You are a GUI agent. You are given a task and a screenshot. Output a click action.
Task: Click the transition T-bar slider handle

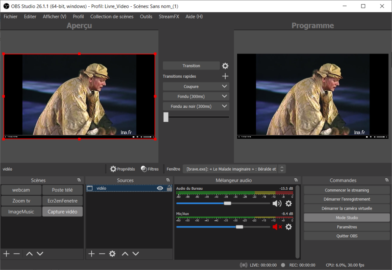pos(166,117)
